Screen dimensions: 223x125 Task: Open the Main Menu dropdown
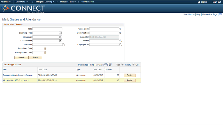22,2
